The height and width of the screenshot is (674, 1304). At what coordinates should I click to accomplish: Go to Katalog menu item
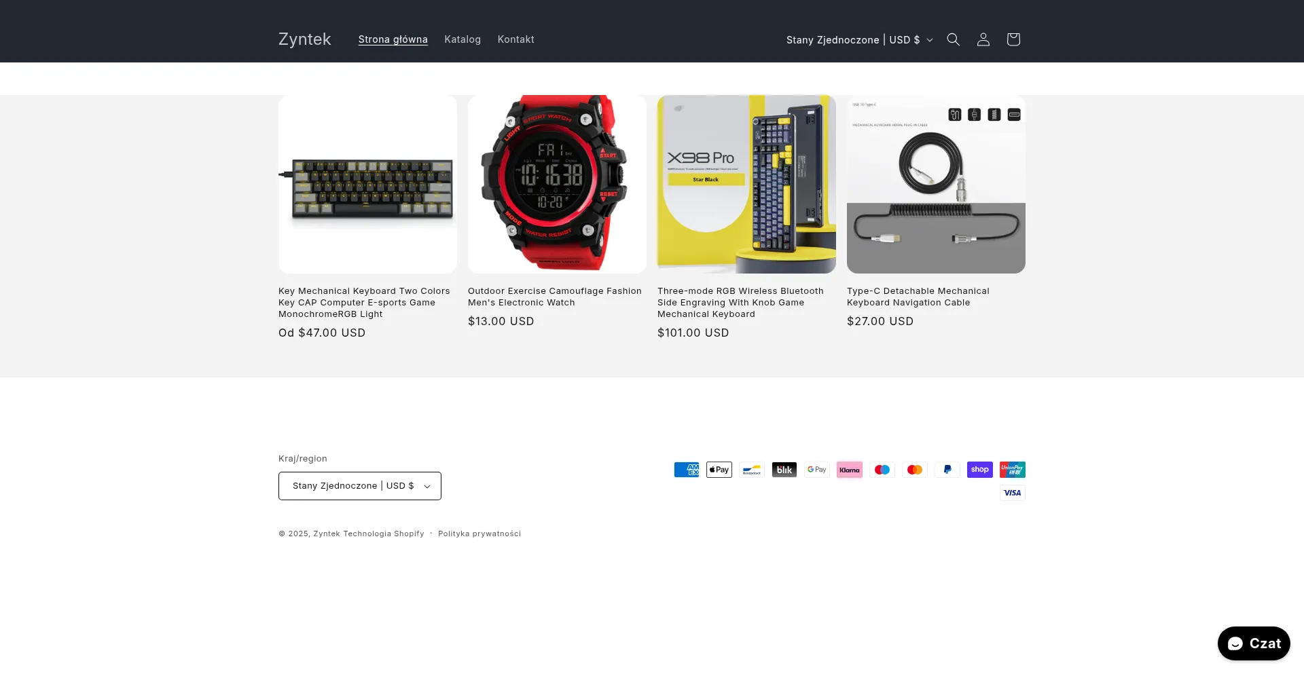pos(463,39)
